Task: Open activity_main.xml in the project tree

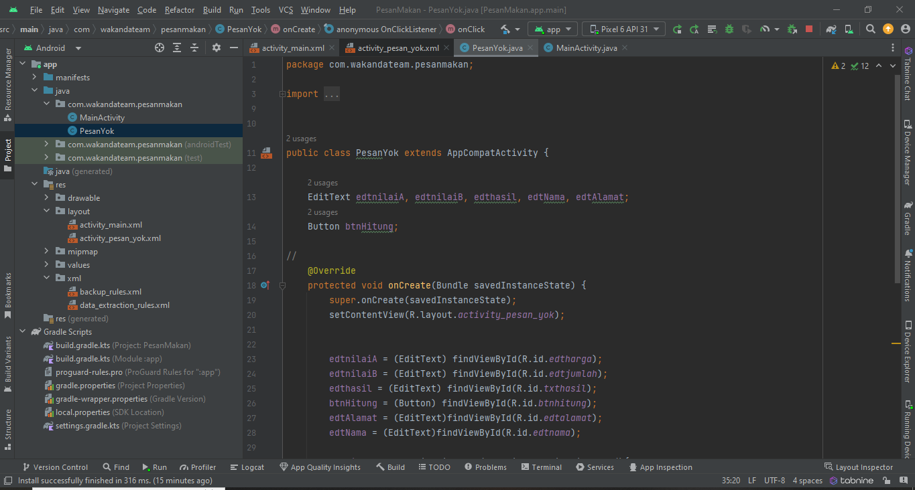Action: click(x=111, y=225)
